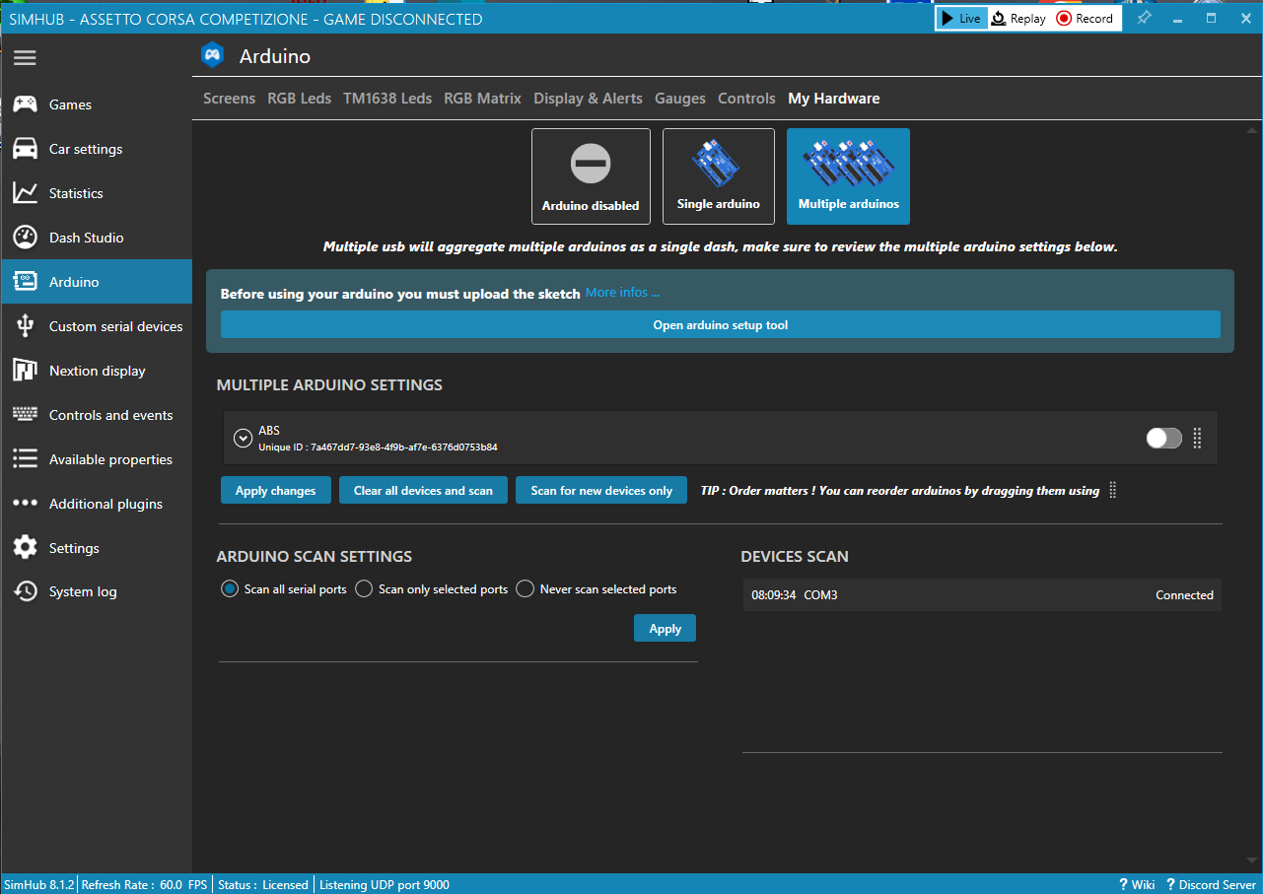Click the pin icon in the title bar
The height and width of the screenshot is (894, 1263).
tap(1144, 18)
